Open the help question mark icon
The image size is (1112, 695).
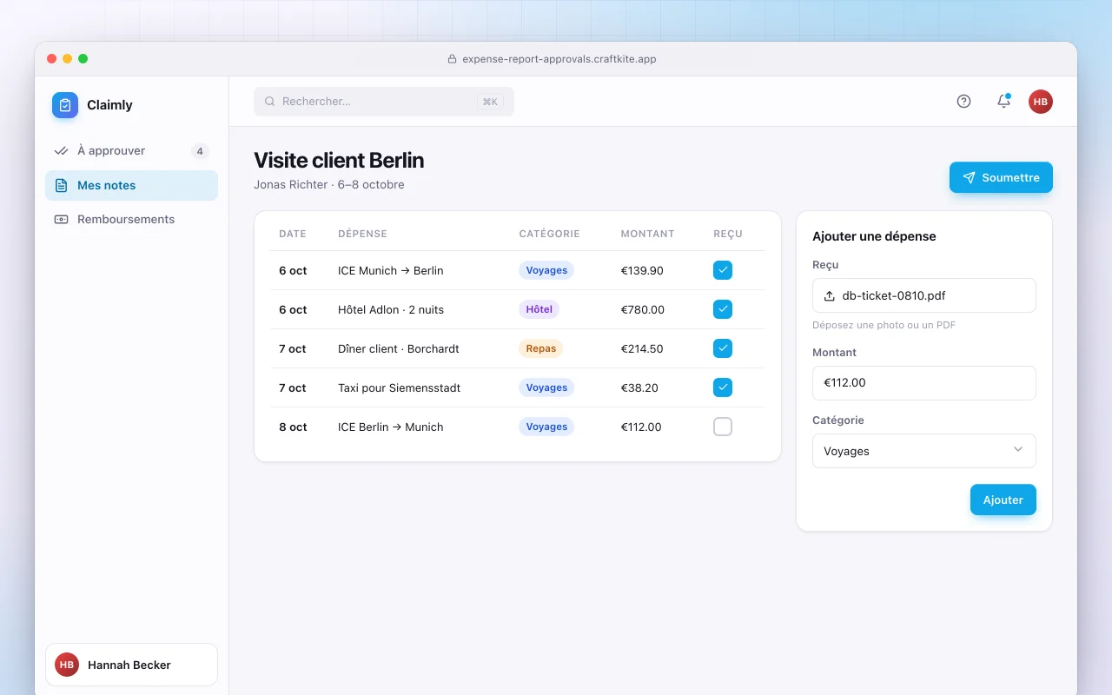pos(963,101)
